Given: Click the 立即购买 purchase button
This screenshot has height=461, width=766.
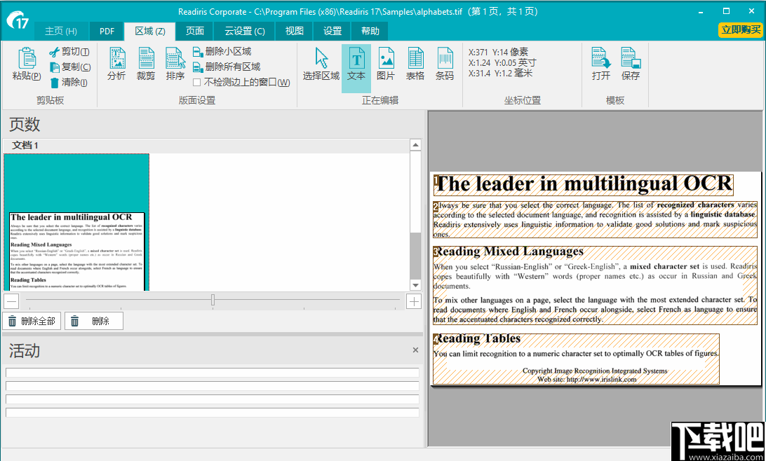Looking at the screenshot, I should [740, 31].
